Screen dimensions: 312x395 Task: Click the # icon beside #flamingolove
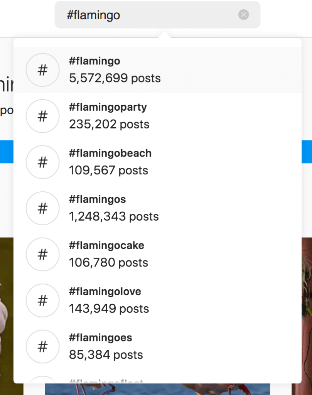(x=42, y=300)
